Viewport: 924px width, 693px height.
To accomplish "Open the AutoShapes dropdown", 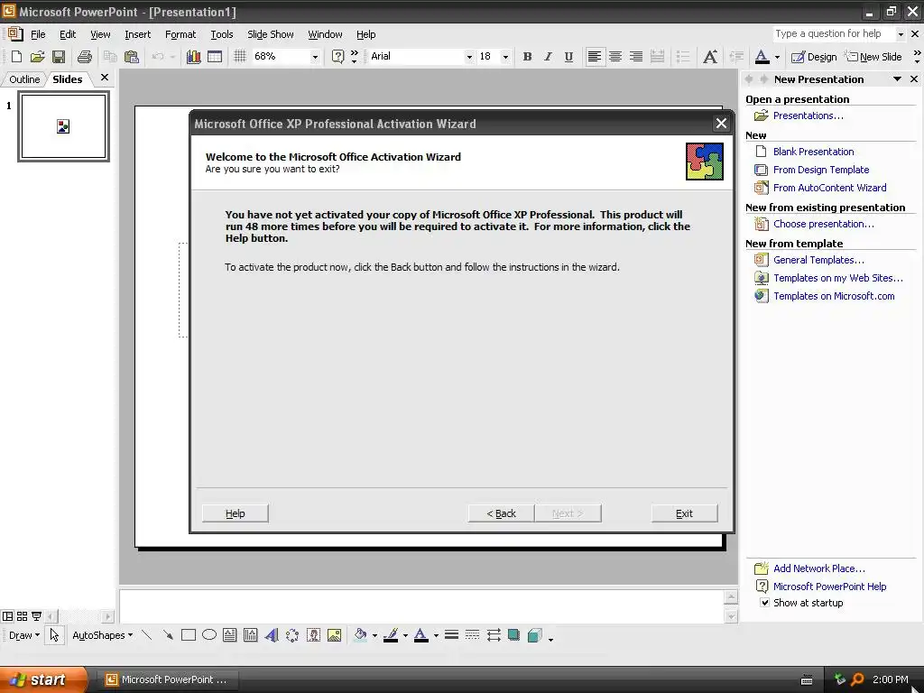I will [103, 635].
